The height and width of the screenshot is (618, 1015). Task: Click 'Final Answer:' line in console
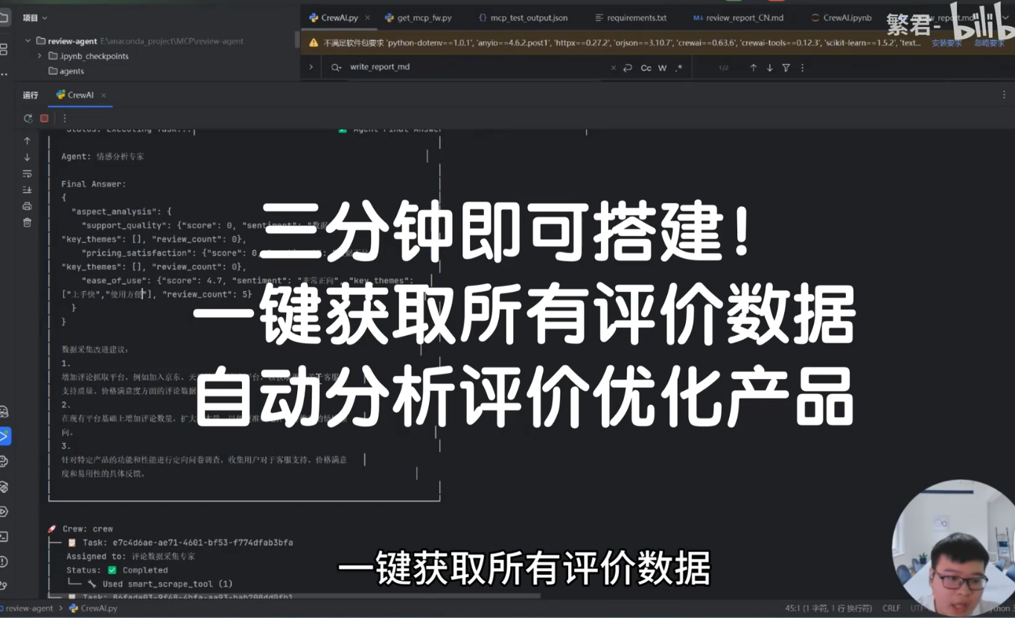click(94, 184)
